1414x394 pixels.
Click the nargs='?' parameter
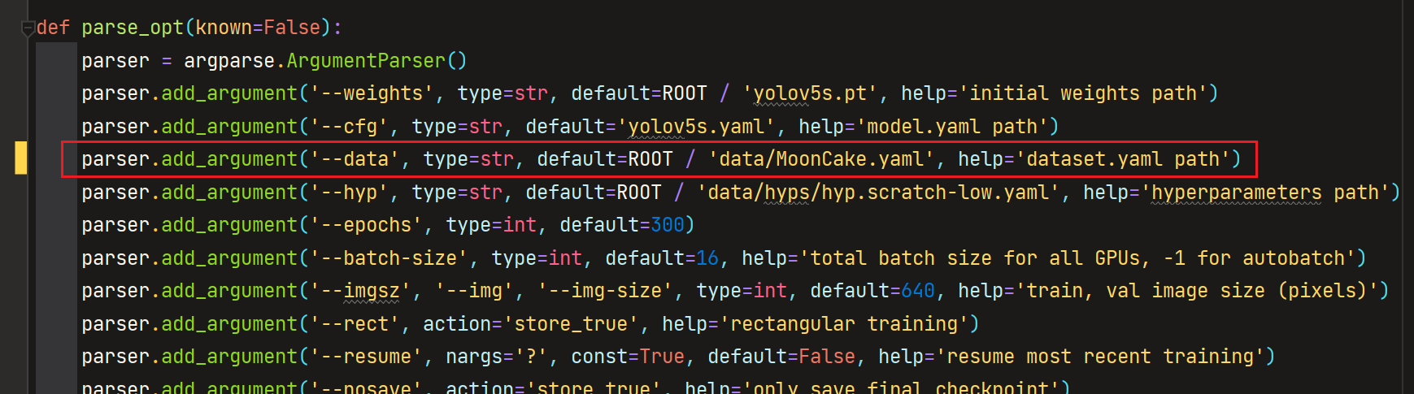click(497, 357)
